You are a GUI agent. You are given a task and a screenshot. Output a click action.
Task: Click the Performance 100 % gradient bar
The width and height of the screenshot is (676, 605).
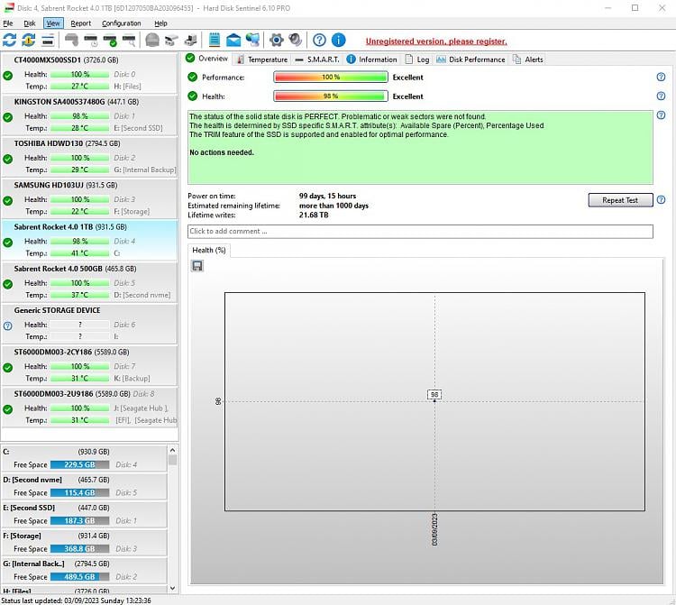point(331,77)
